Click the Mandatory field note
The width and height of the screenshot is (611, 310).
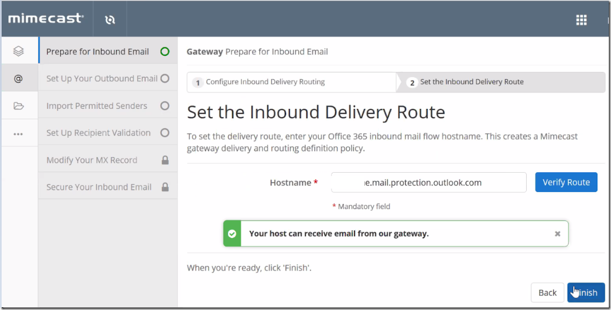click(361, 207)
